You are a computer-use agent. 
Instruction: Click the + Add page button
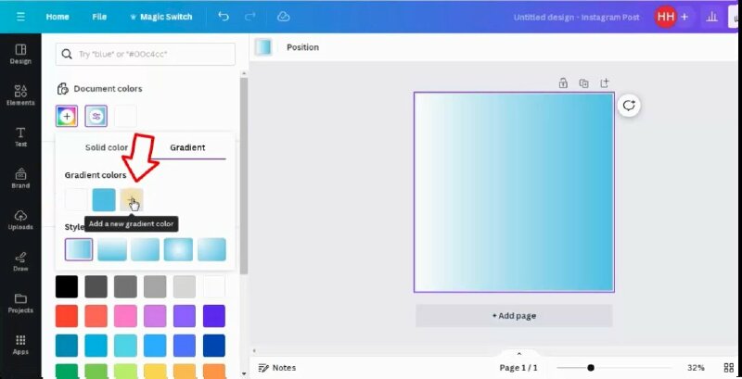click(514, 316)
